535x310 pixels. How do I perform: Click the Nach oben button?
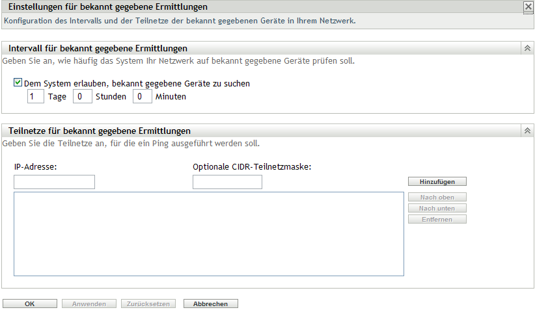(437, 198)
